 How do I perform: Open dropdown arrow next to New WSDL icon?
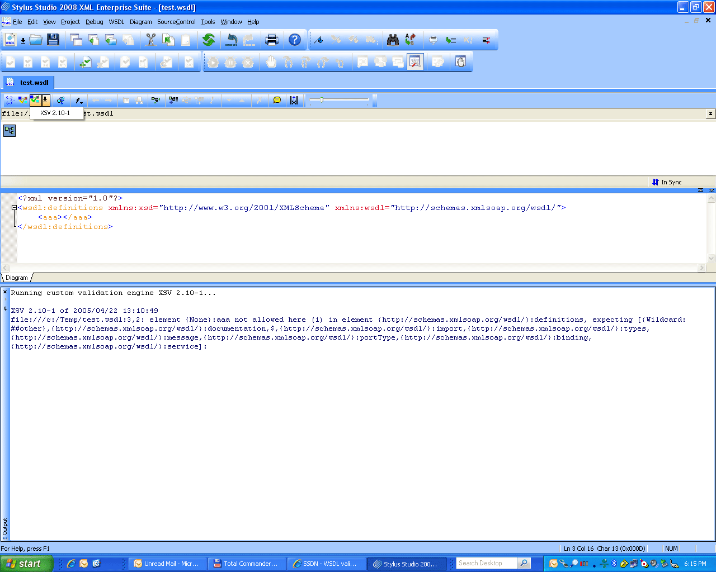click(23, 40)
